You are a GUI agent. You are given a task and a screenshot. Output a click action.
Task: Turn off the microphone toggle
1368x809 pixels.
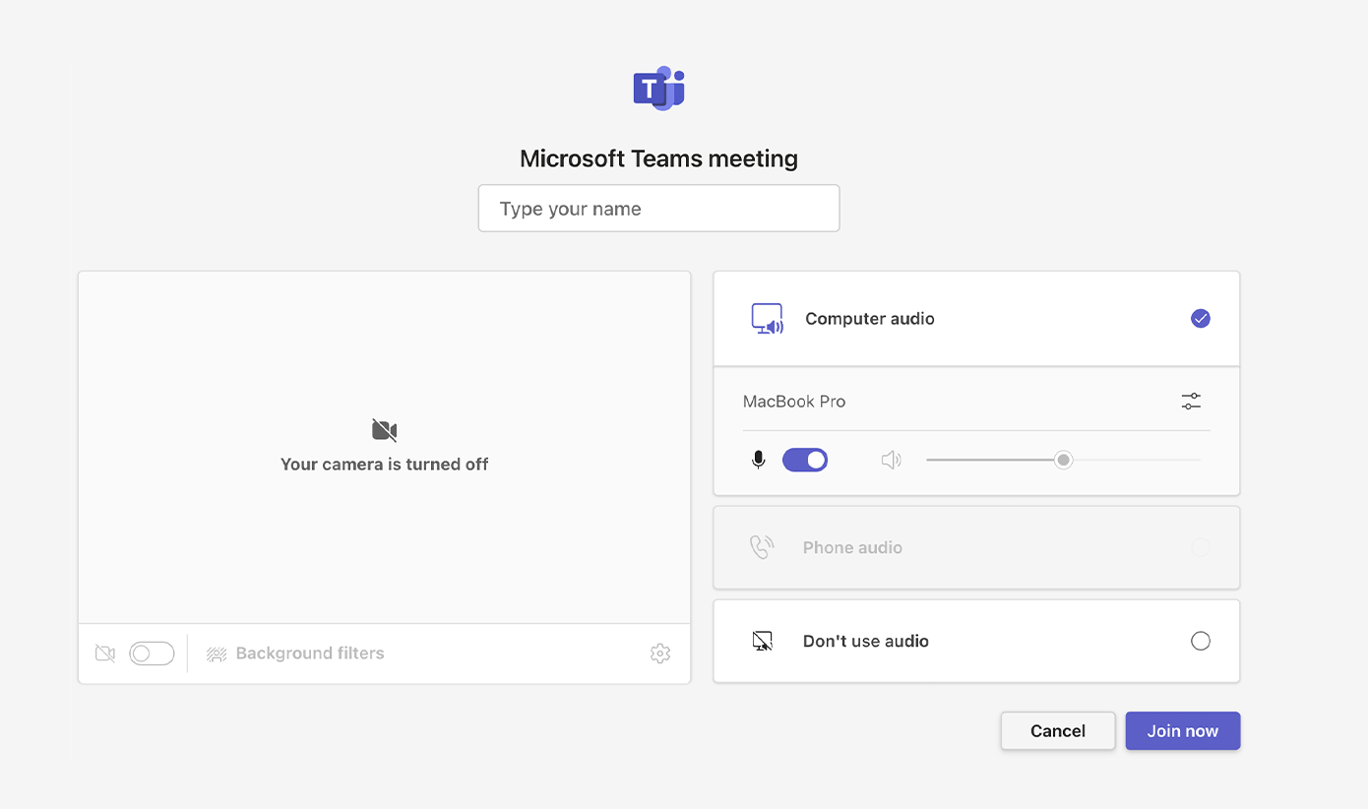[x=805, y=460]
